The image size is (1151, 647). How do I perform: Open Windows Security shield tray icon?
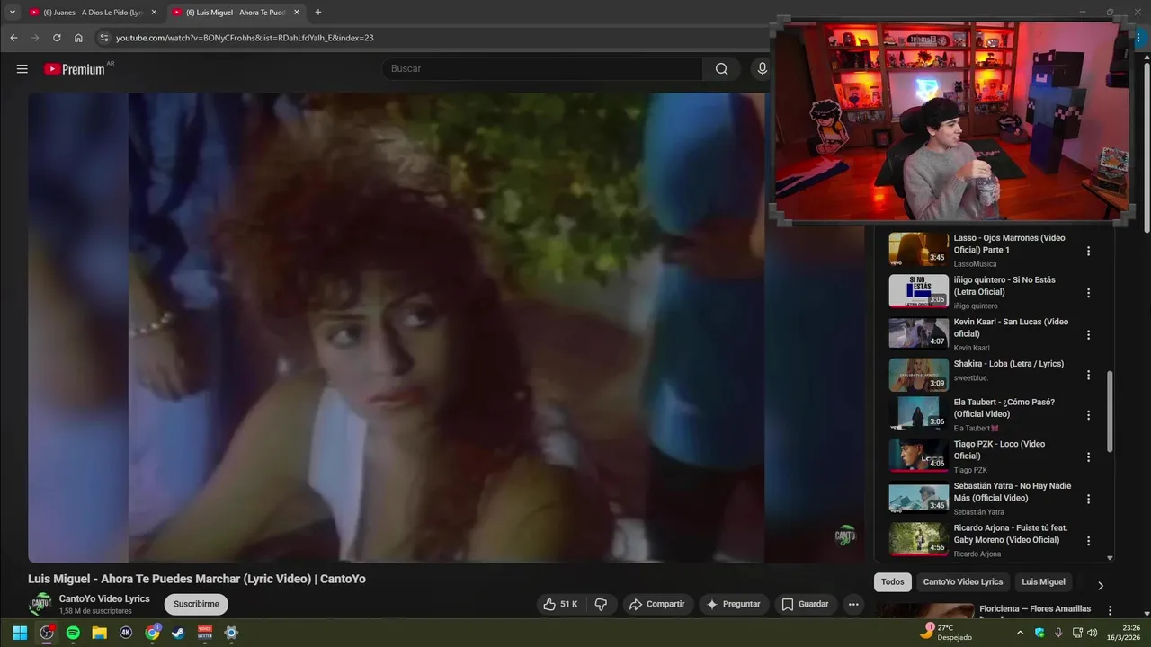pyautogui.click(x=1040, y=633)
